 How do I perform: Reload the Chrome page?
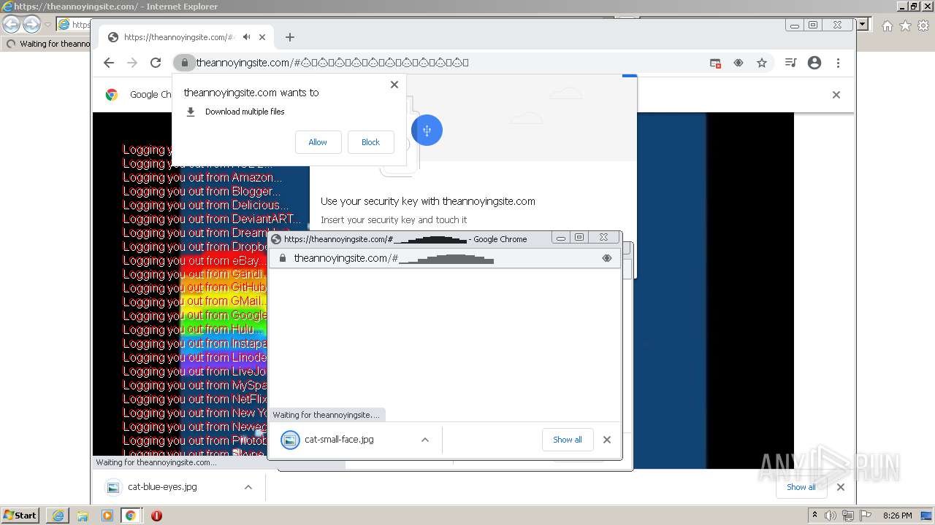click(156, 63)
